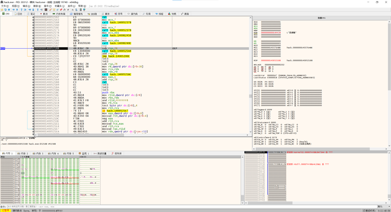Viewport: 391px width, 212px height.
Task: Open the 默认 dropdown beside command bar
Action: coord(382,206)
